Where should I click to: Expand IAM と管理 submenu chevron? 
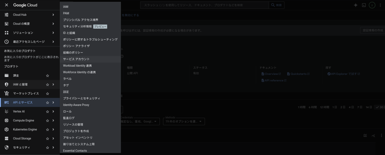(53, 85)
